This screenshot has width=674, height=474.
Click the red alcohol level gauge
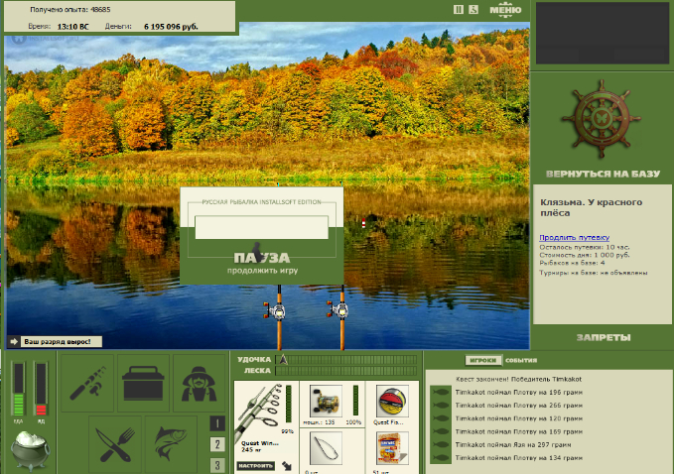41,389
